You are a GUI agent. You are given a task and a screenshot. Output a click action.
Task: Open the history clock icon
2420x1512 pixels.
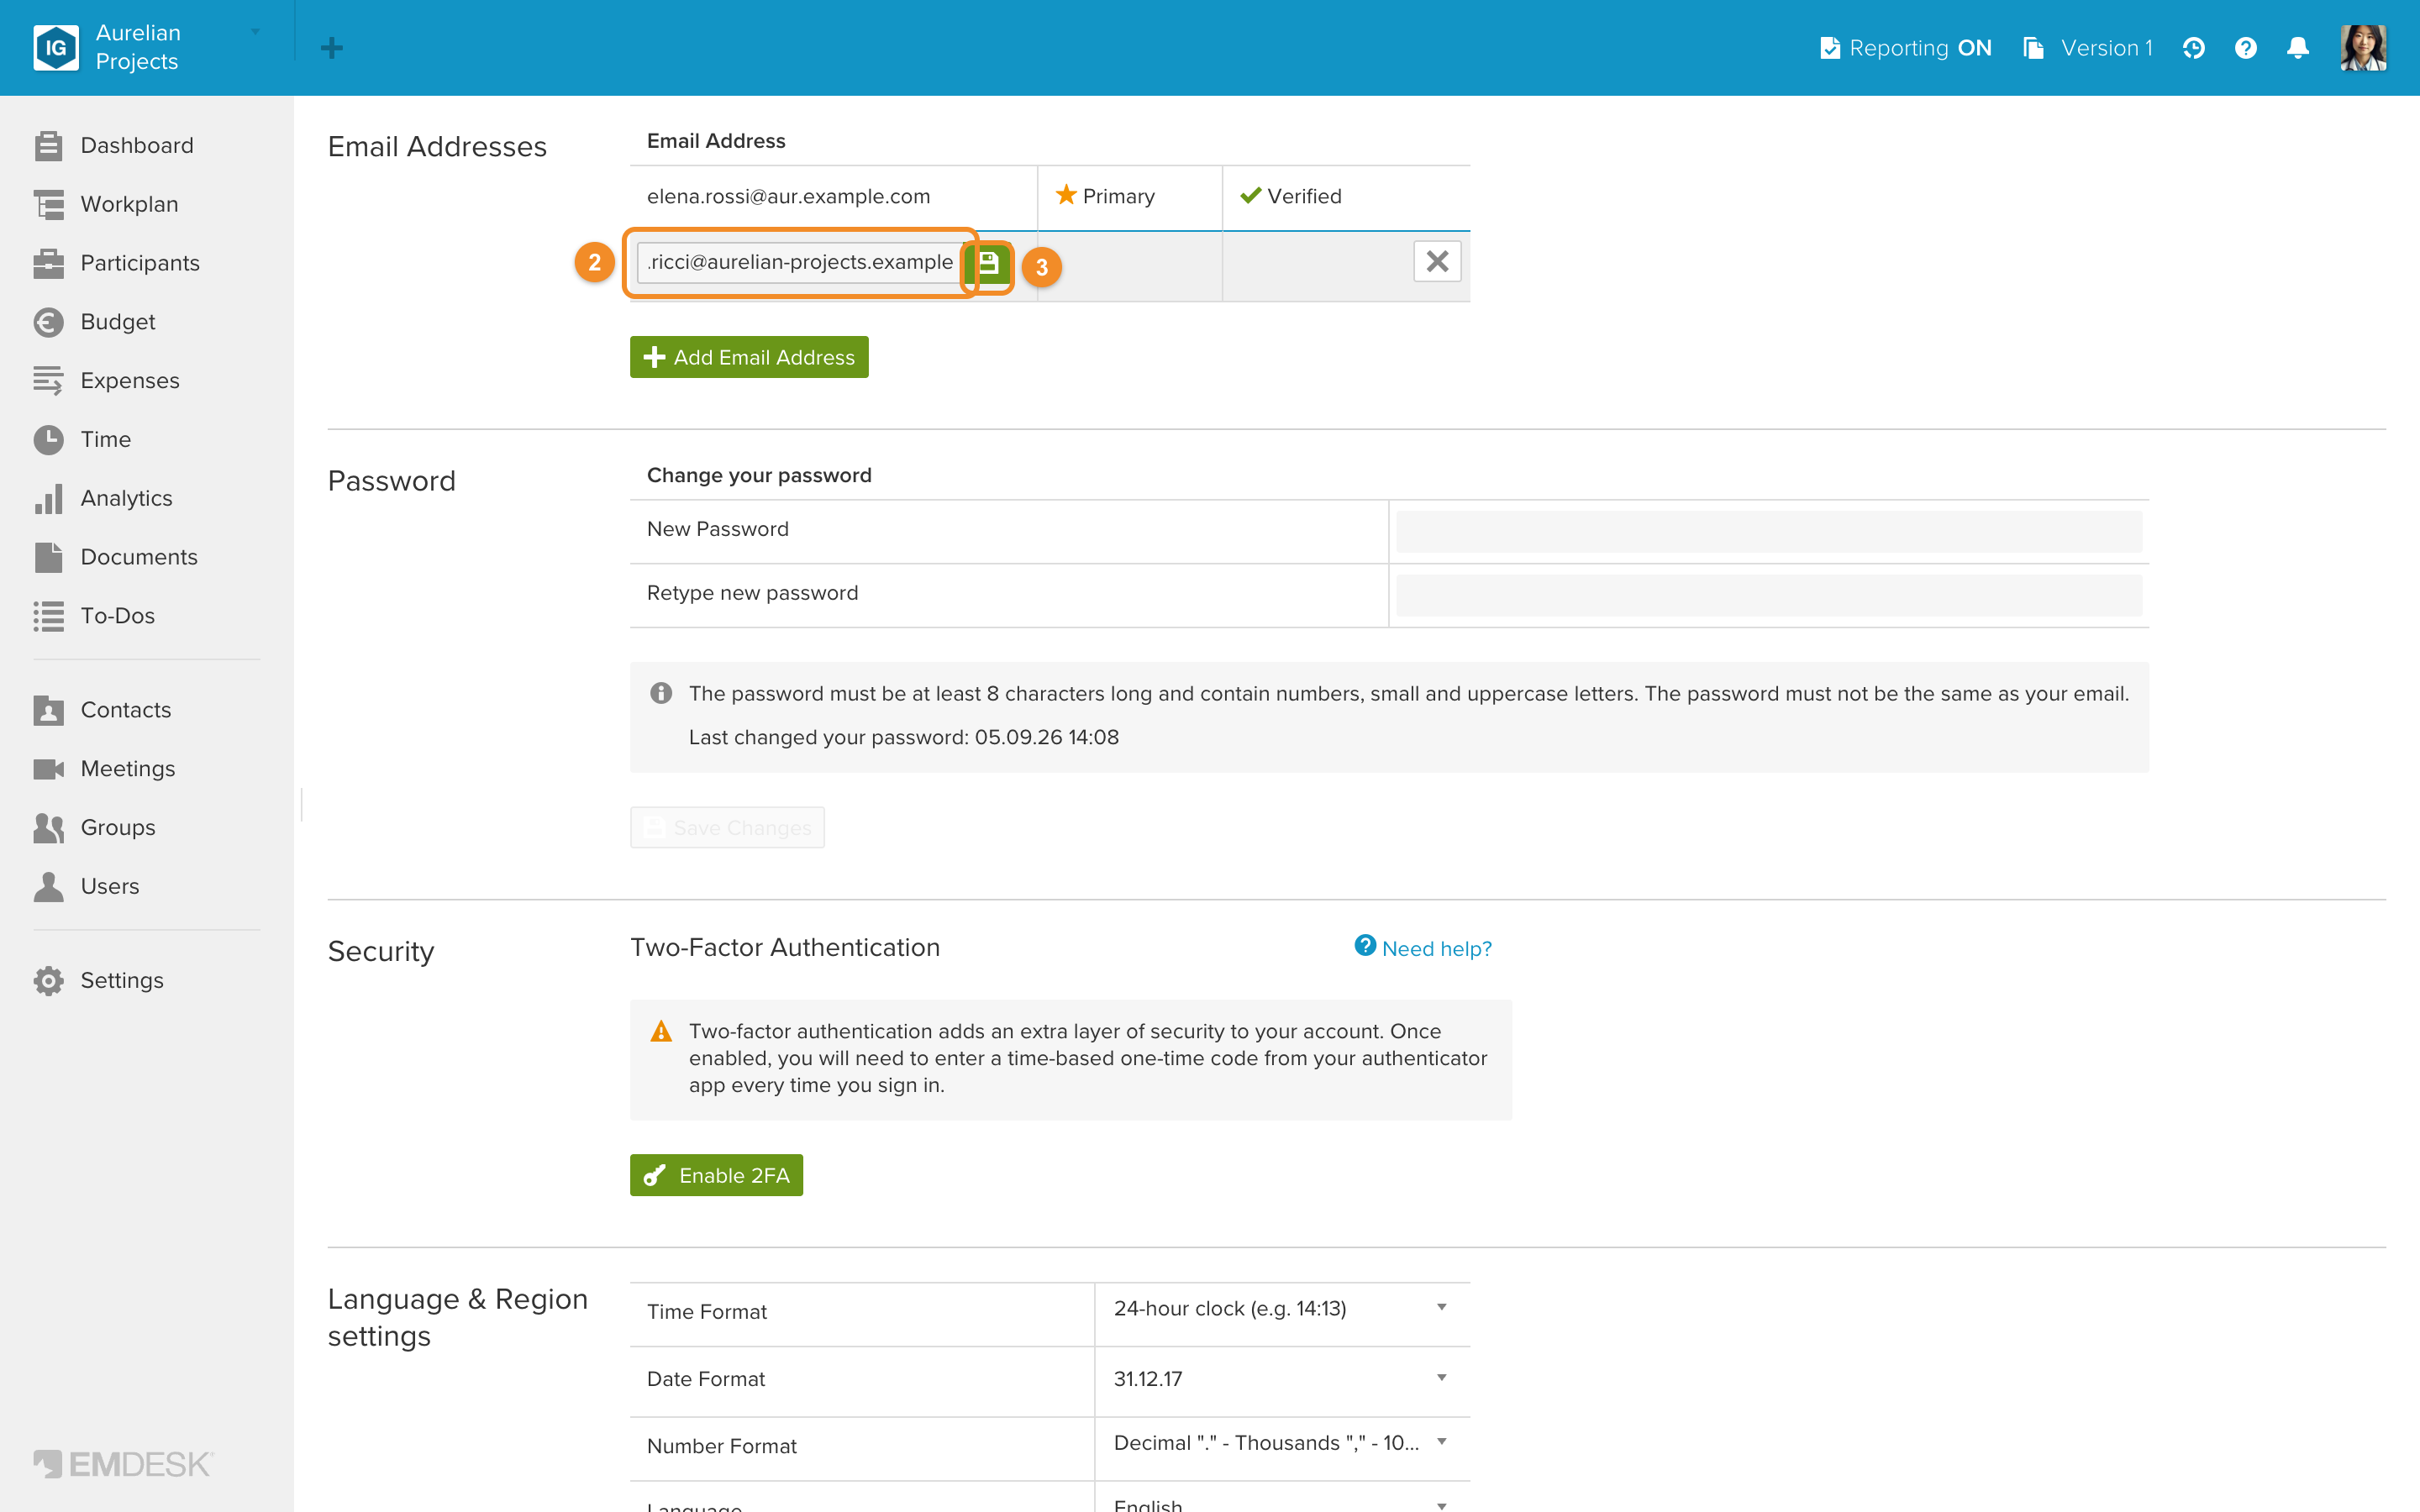click(x=2193, y=48)
